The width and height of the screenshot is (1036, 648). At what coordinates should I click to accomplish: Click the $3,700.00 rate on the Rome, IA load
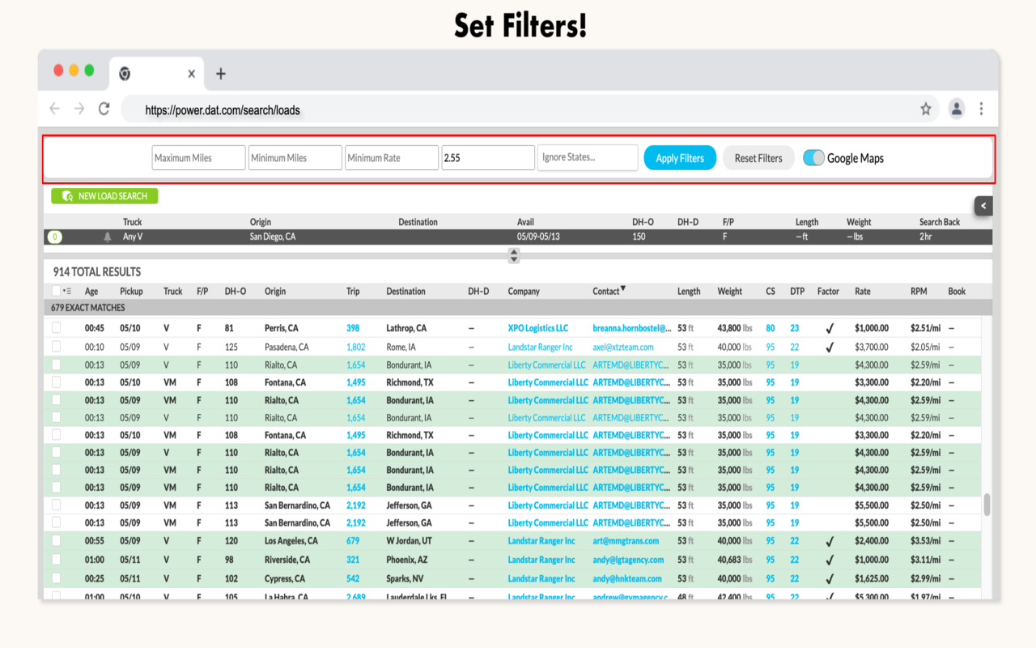tap(872, 347)
